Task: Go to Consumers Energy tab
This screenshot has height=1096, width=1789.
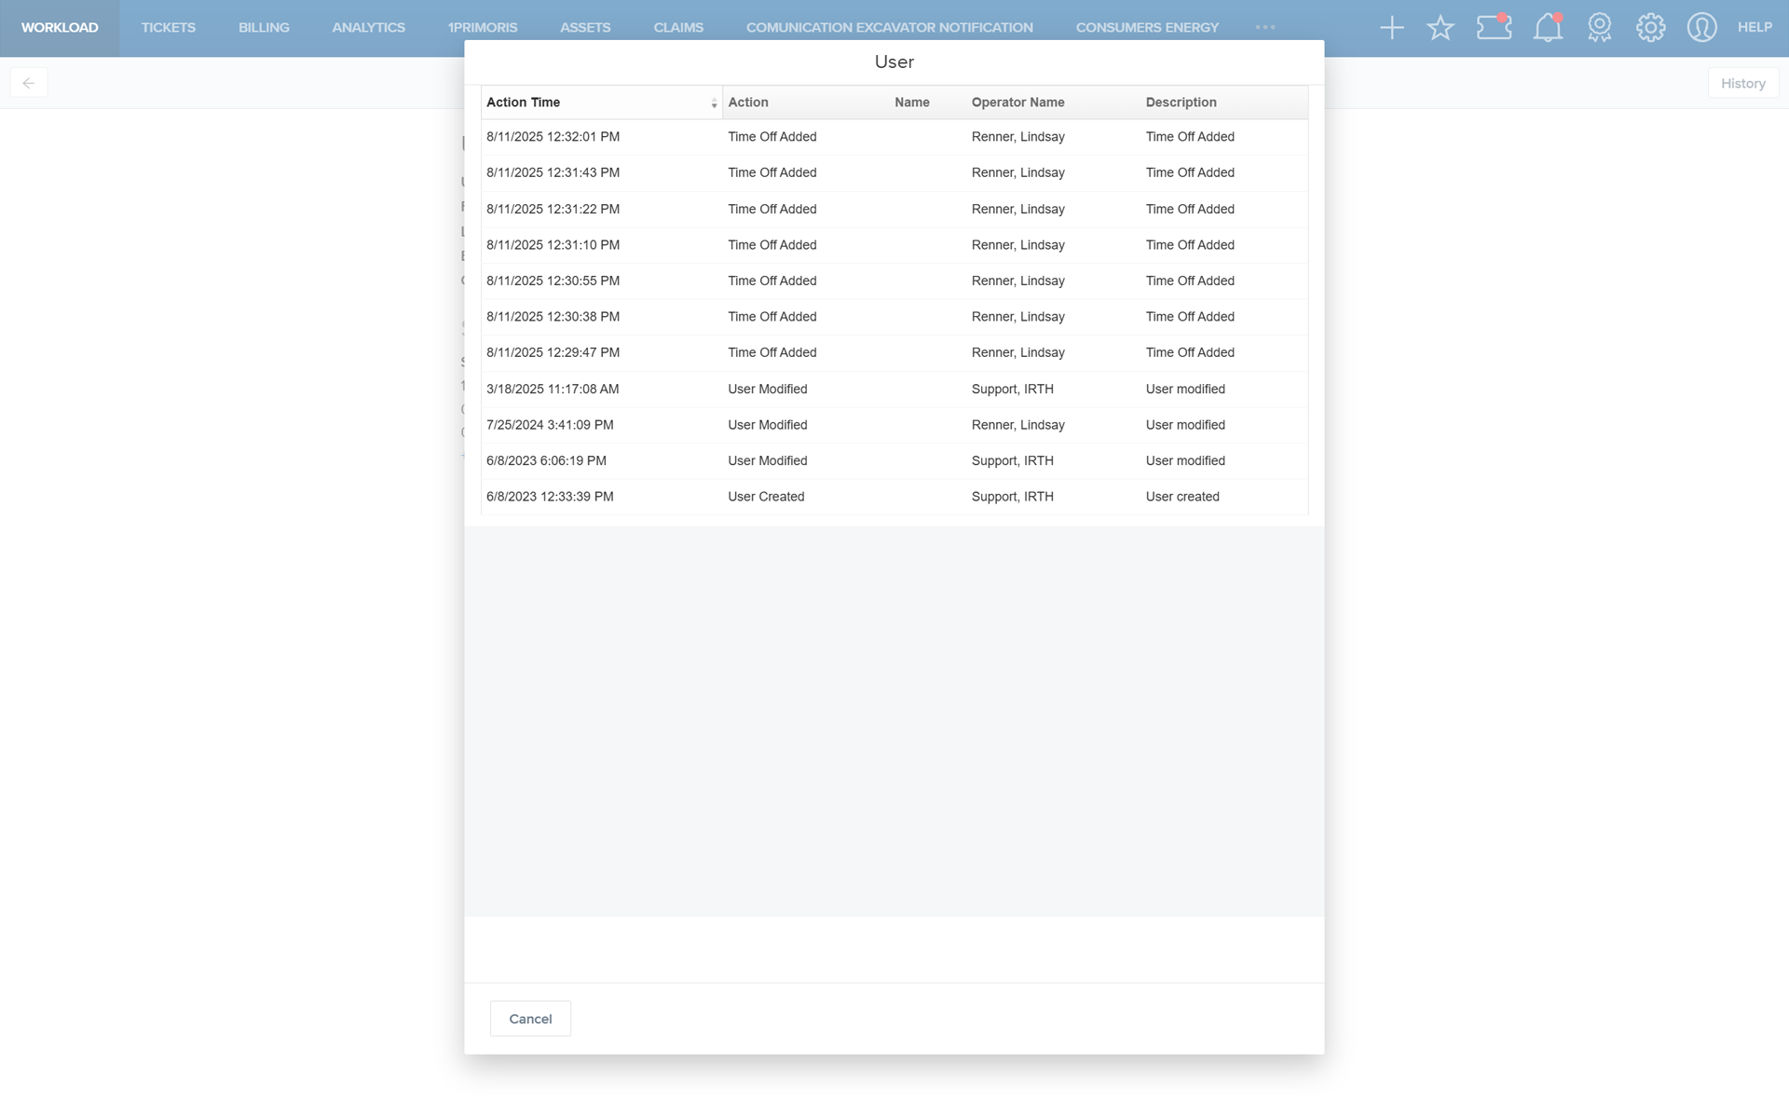Action: pos(1146,28)
